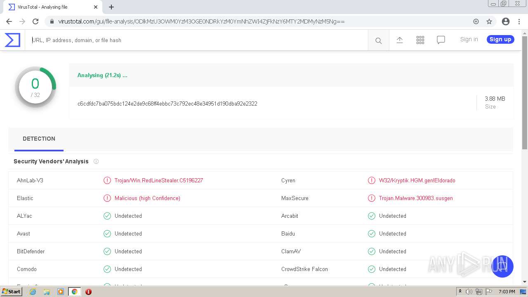Click the W32/Kryptik.HGM.gen!Eldorado result
Image resolution: width=528 pixels, height=297 pixels.
pyautogui.click(x=417, y=180)
